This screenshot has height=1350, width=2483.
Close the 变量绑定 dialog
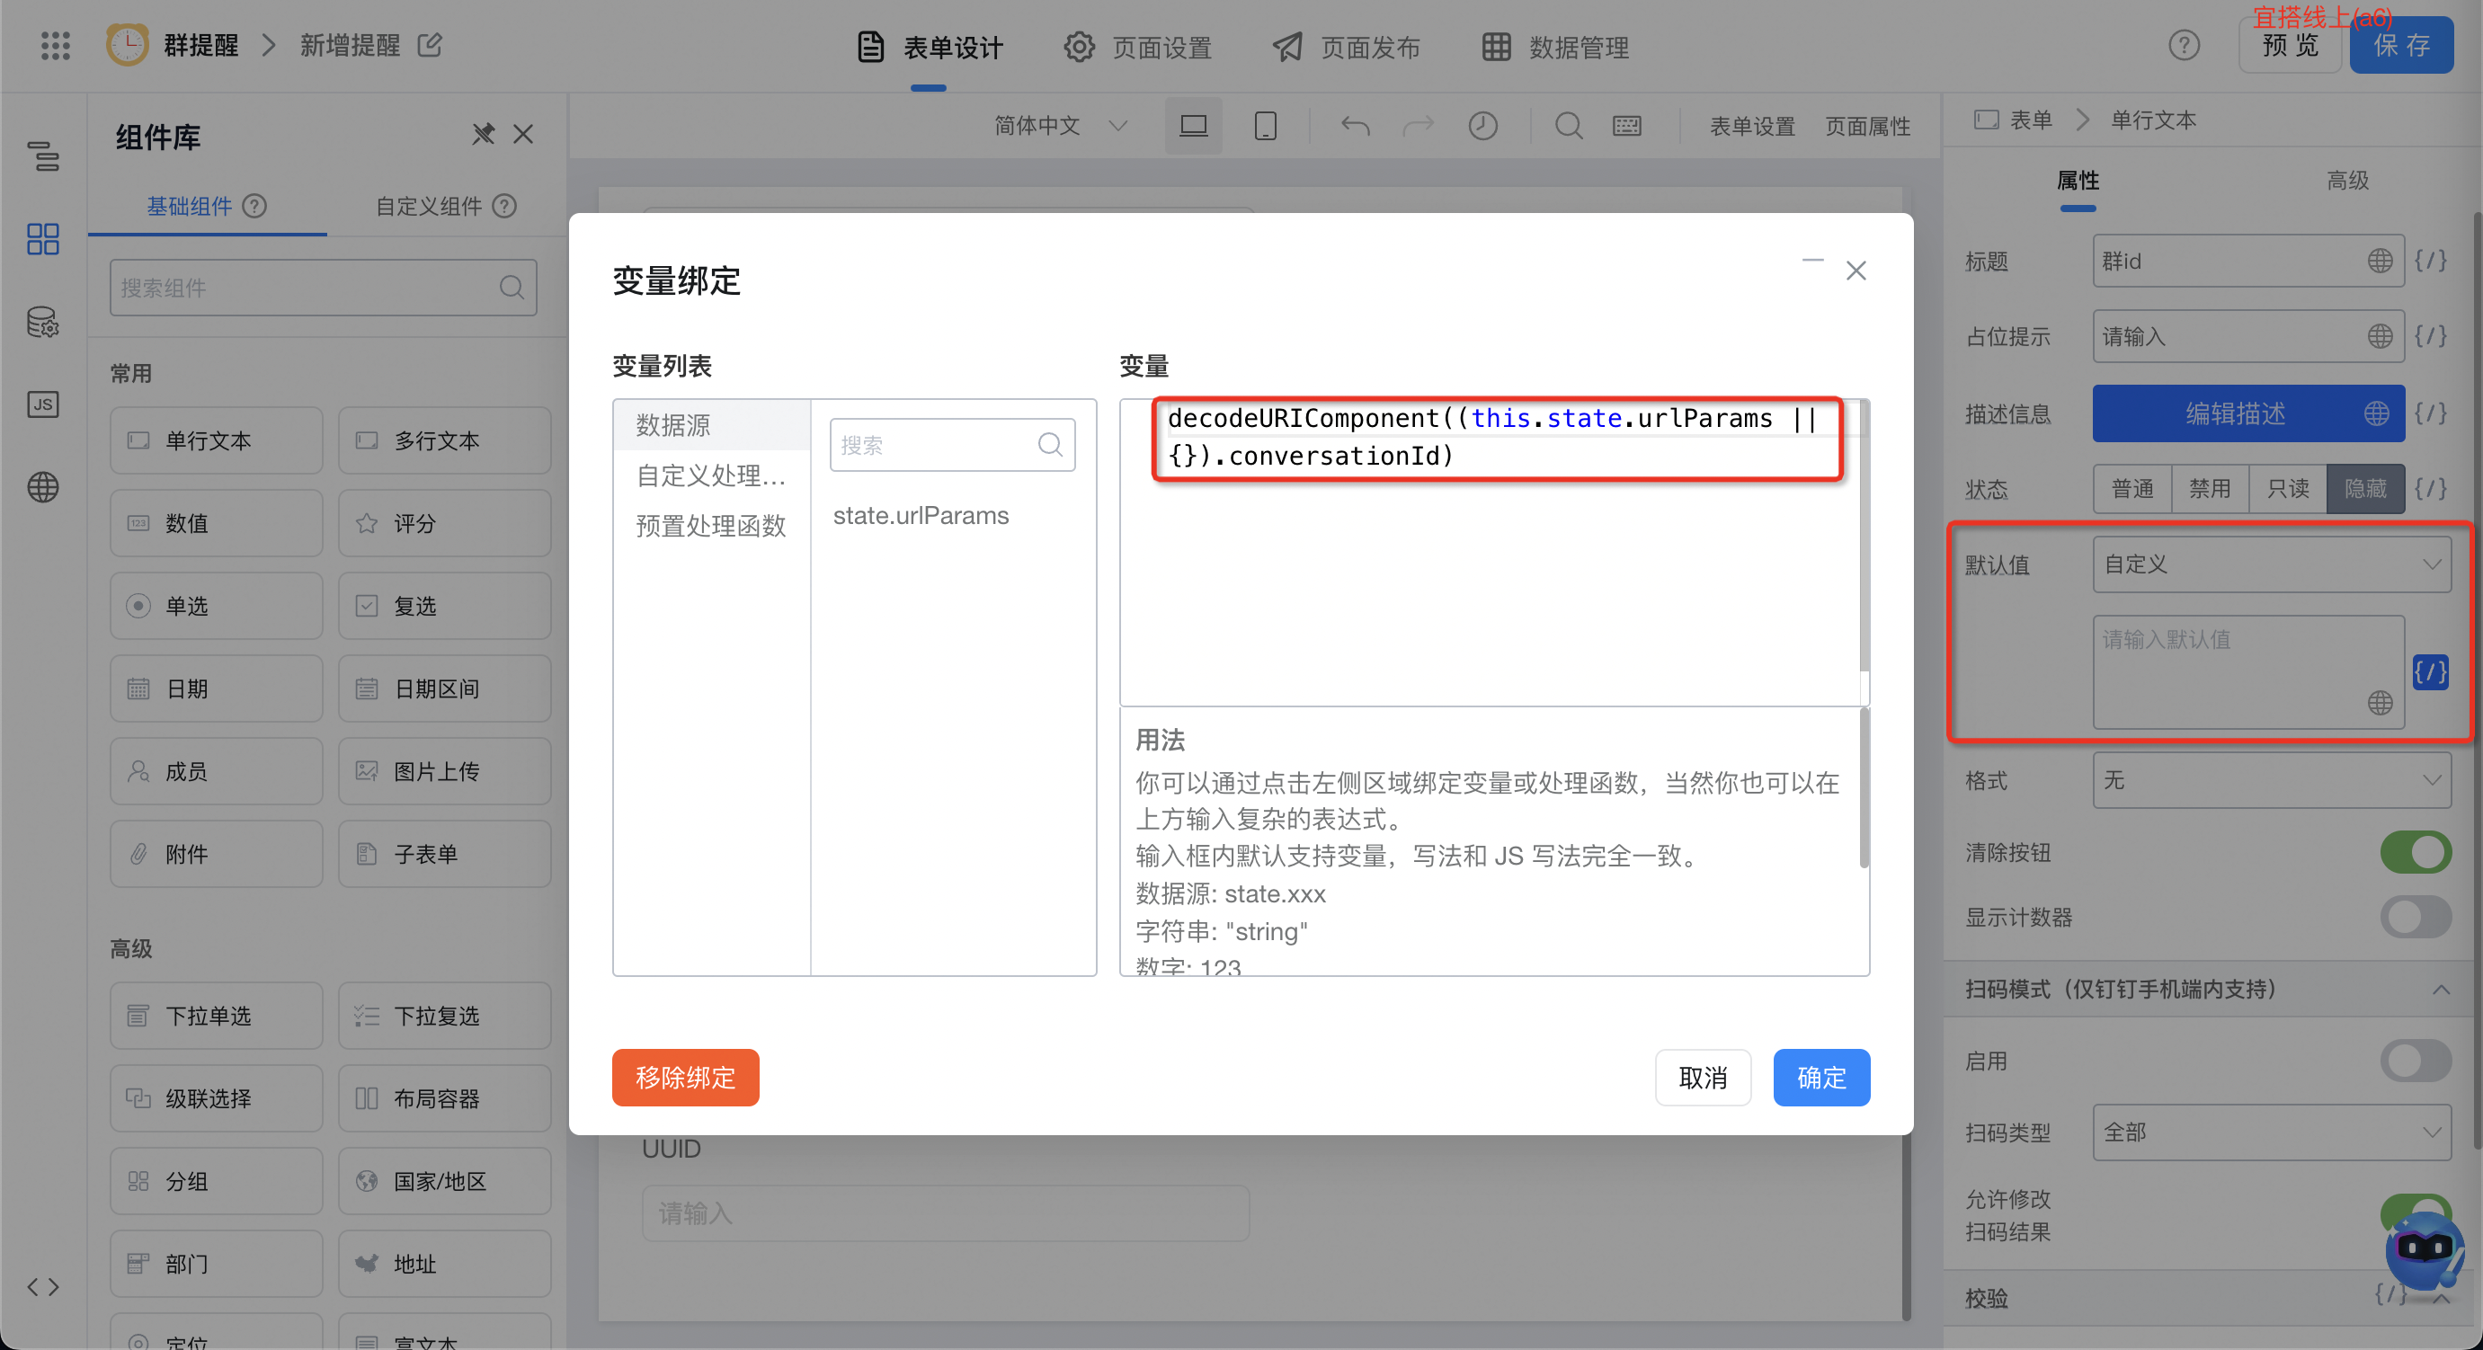pyautogui.click(x=1856, y=271)
